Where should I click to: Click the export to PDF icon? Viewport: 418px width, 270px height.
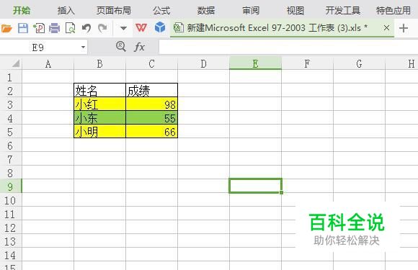click(x=39, y=28)
